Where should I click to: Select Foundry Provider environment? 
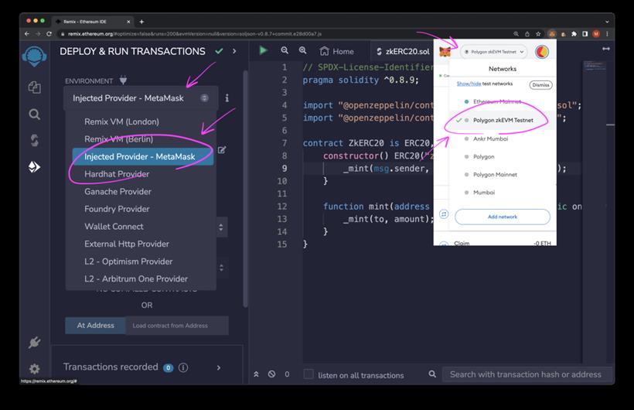coord(117,209)
